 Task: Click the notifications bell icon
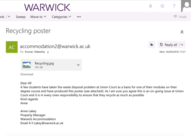pos(150,6)
